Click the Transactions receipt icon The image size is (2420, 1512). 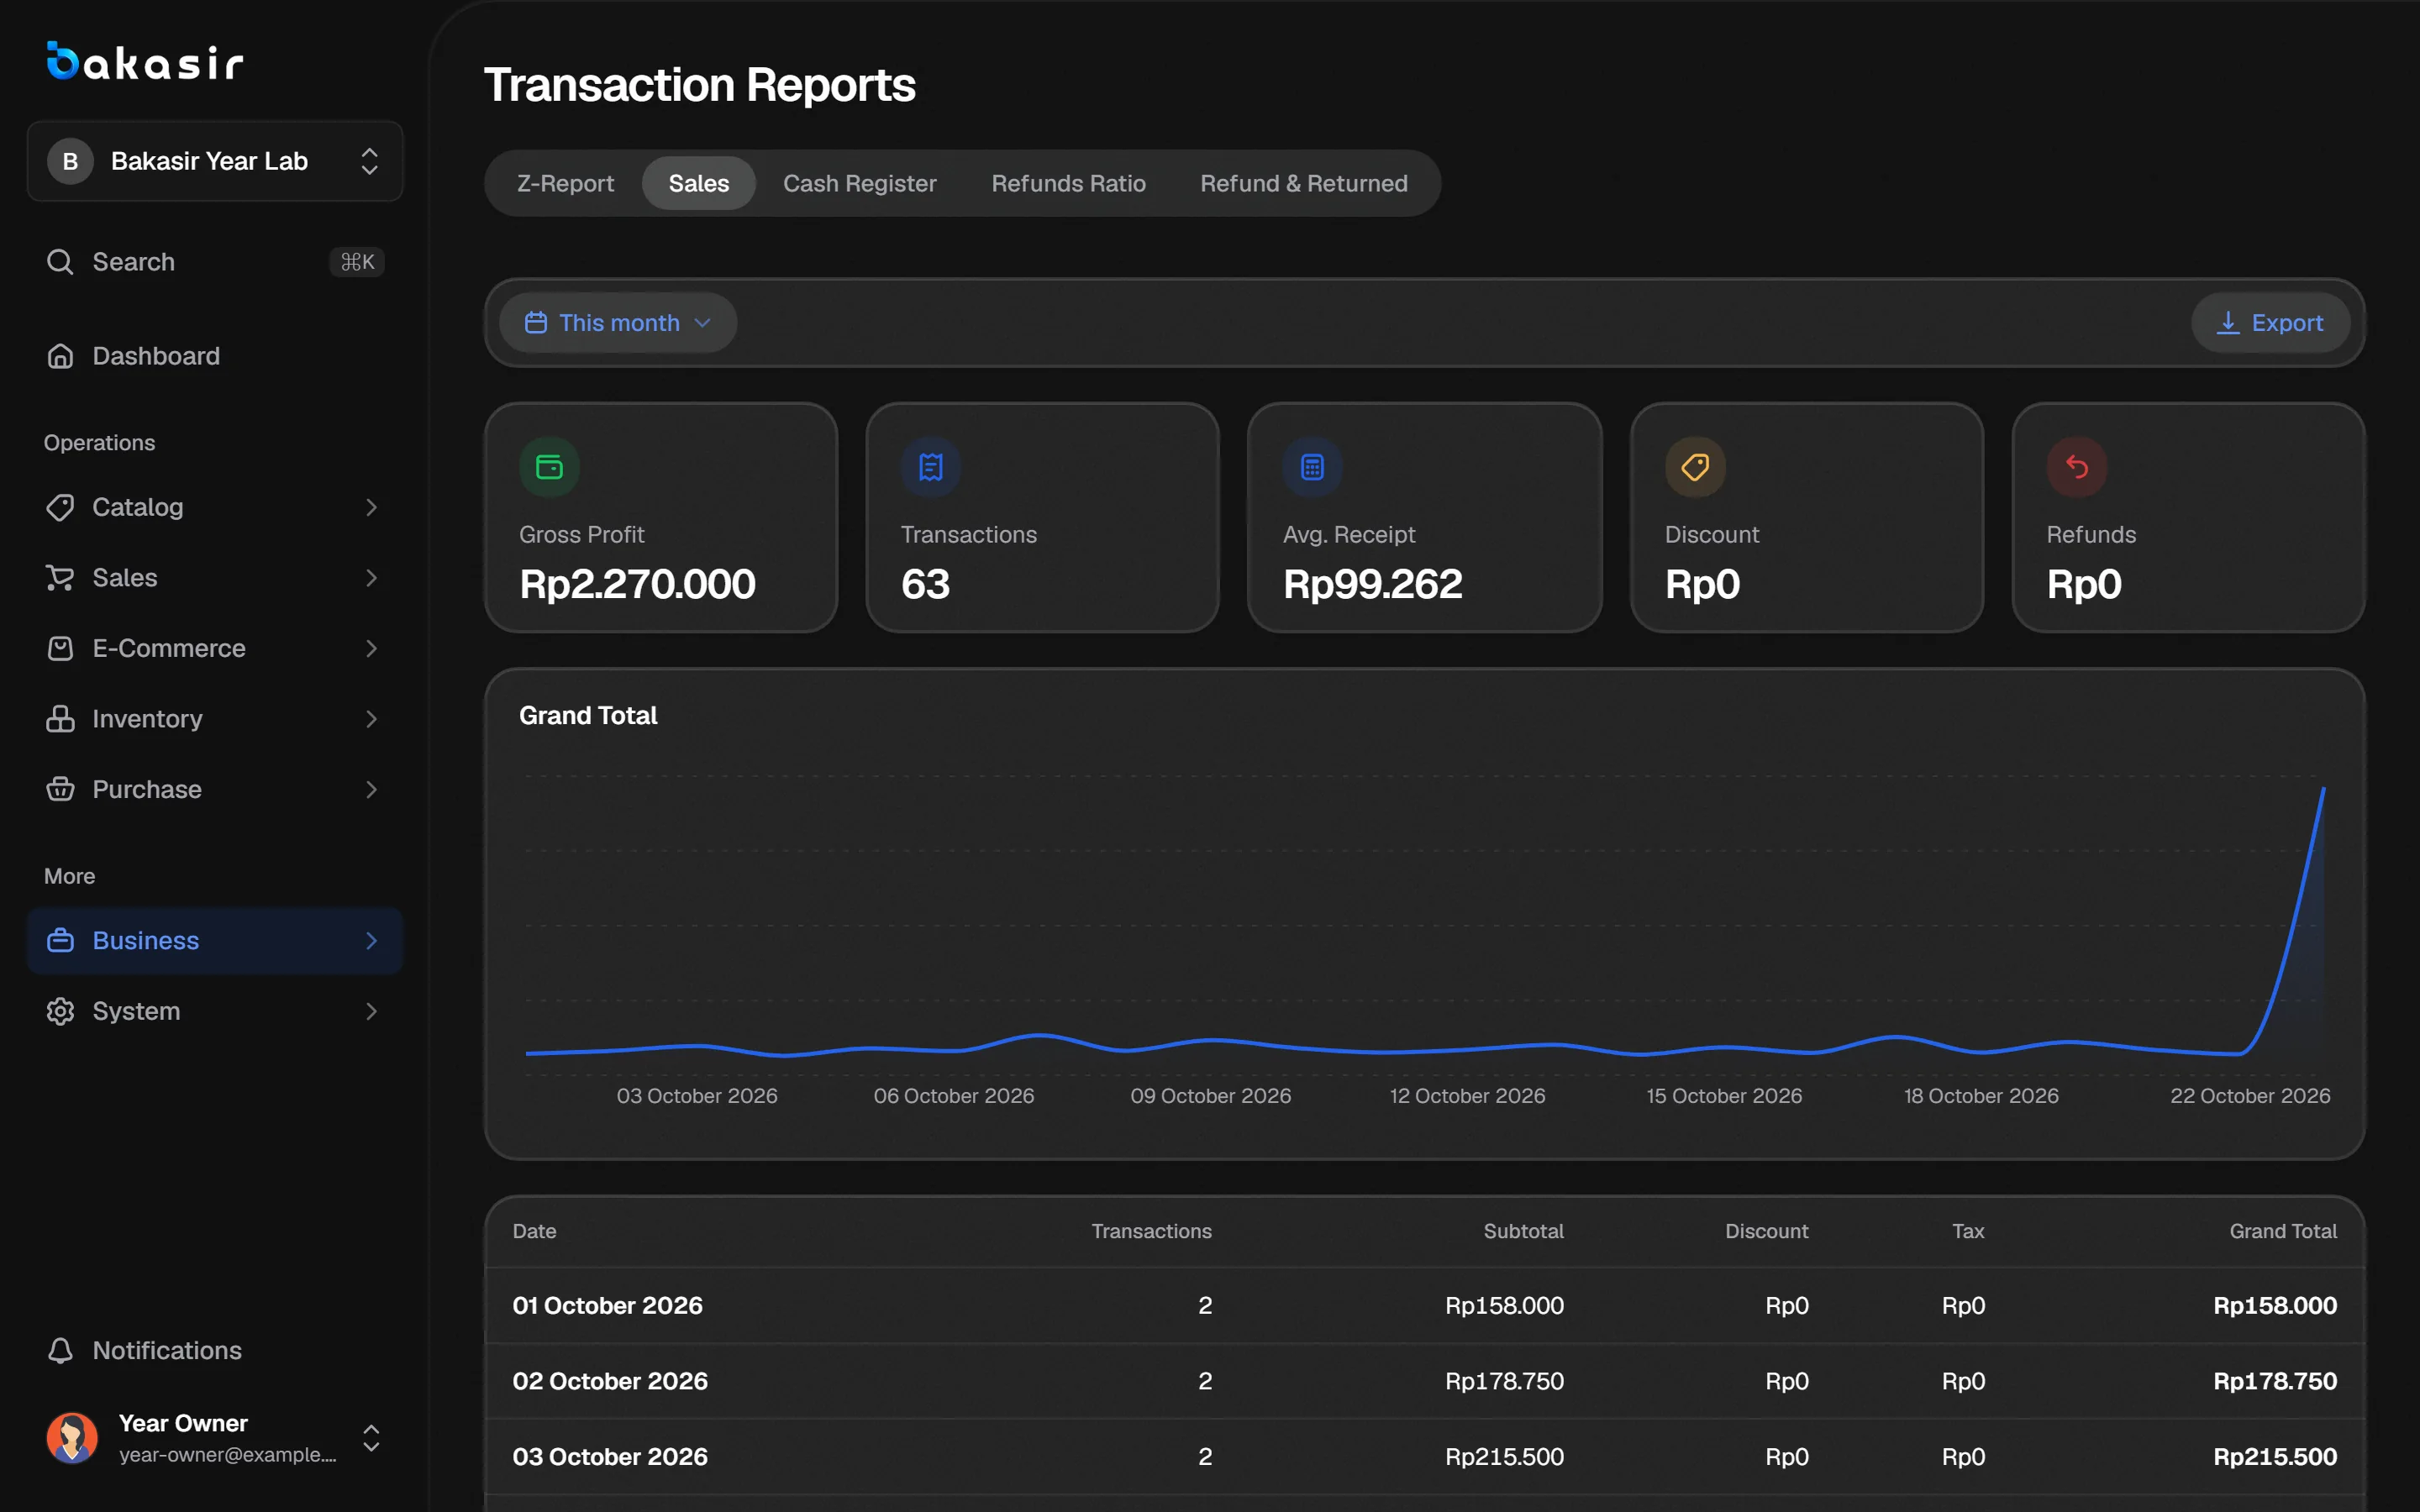pyautogui.click(x=931, y=467)
